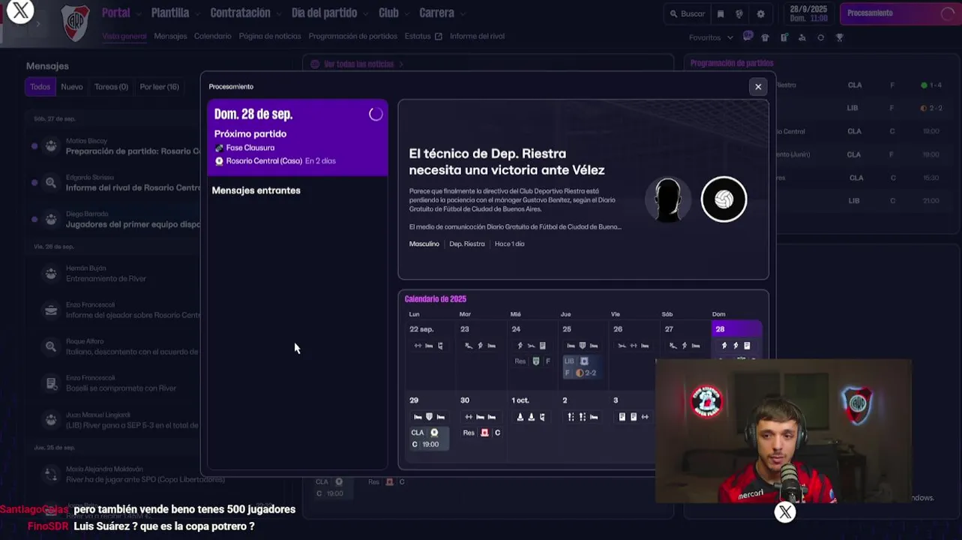Click the River Plate club crest
962x540 pixels.
(x=76, y=22)
